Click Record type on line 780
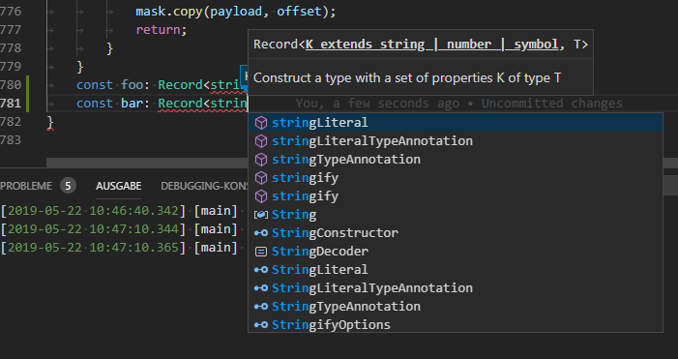This screenshot has height=359, width=678. pos(180,85)
